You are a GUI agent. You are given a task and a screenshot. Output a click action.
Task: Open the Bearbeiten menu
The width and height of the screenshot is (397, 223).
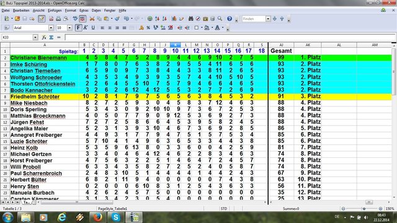(21, 11)
